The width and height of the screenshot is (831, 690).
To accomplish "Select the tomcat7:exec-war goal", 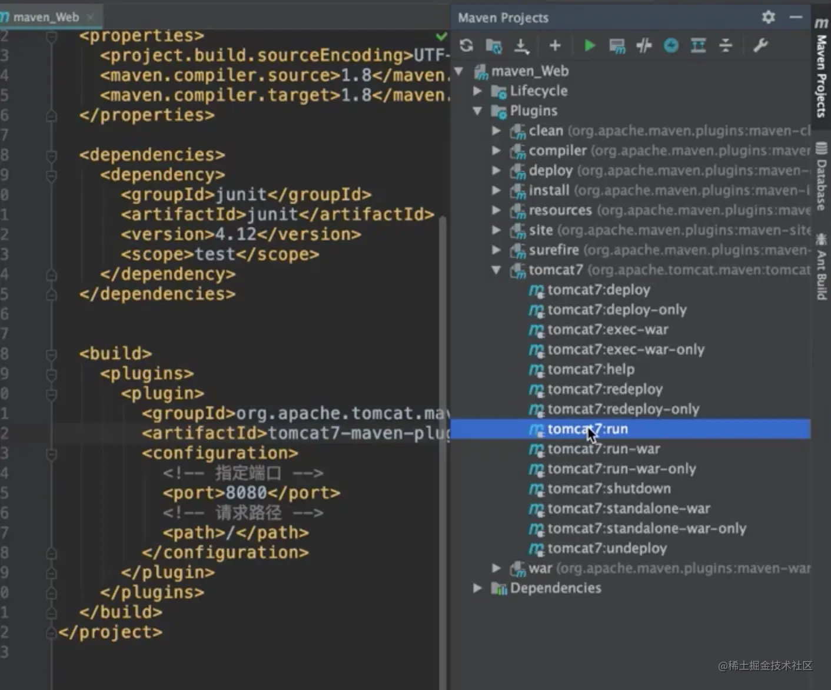I will pyautogui.click(x=608, y=330).
